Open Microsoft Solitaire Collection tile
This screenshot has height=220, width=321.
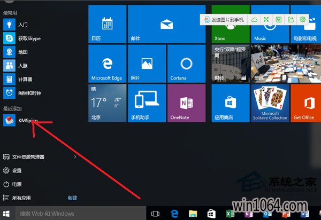pos(270,103)
